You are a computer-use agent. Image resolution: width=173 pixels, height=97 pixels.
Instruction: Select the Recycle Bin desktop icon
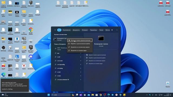coord(168,84)
